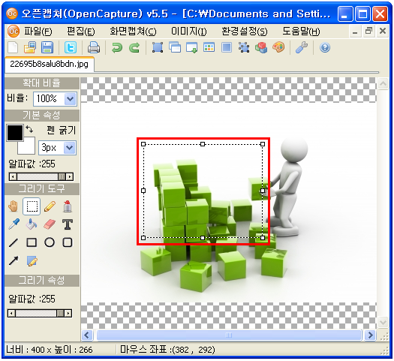The image size is (394, 361).
Task: Select the Rectangle shape tool
Action: (x=32, y=242)
